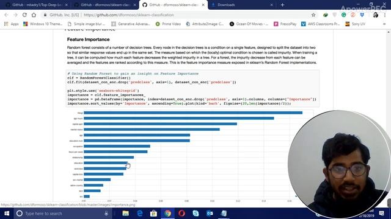391x219 pixels.
Task: Open File Explorer from taskbar
Action: [125, 214]
